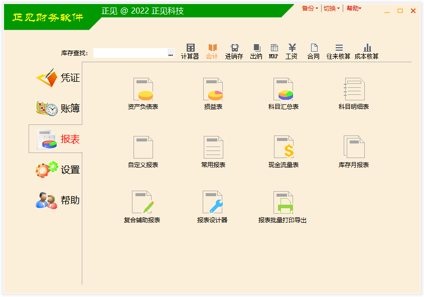The height and width of the screenshot is (297, 424).
Task: Open the 复合辅助报表 report
Action: 142,207
